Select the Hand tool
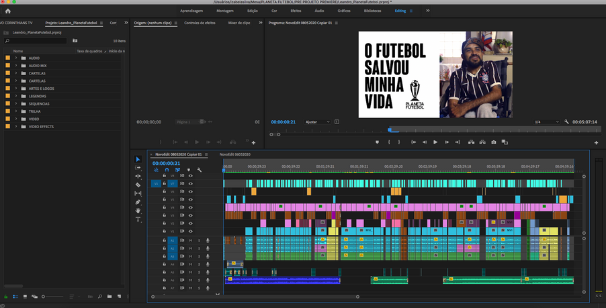Image resolution: width=606 pixels, height=308 pixels. (138, 211)
